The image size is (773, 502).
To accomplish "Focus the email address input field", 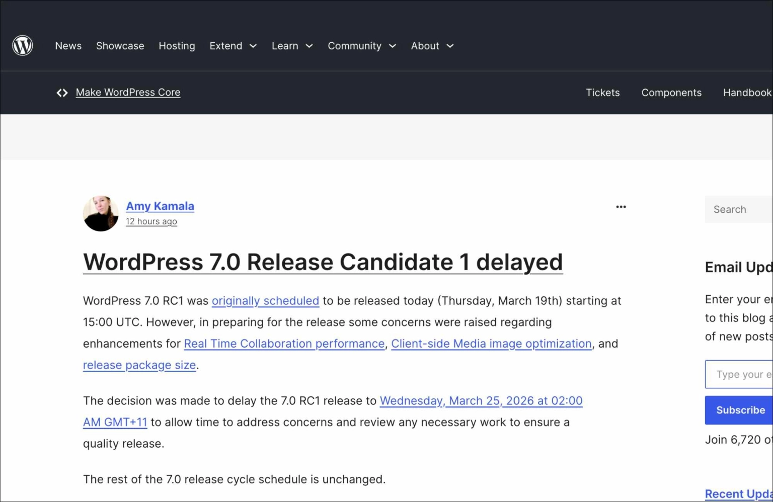I will point(739,374).
